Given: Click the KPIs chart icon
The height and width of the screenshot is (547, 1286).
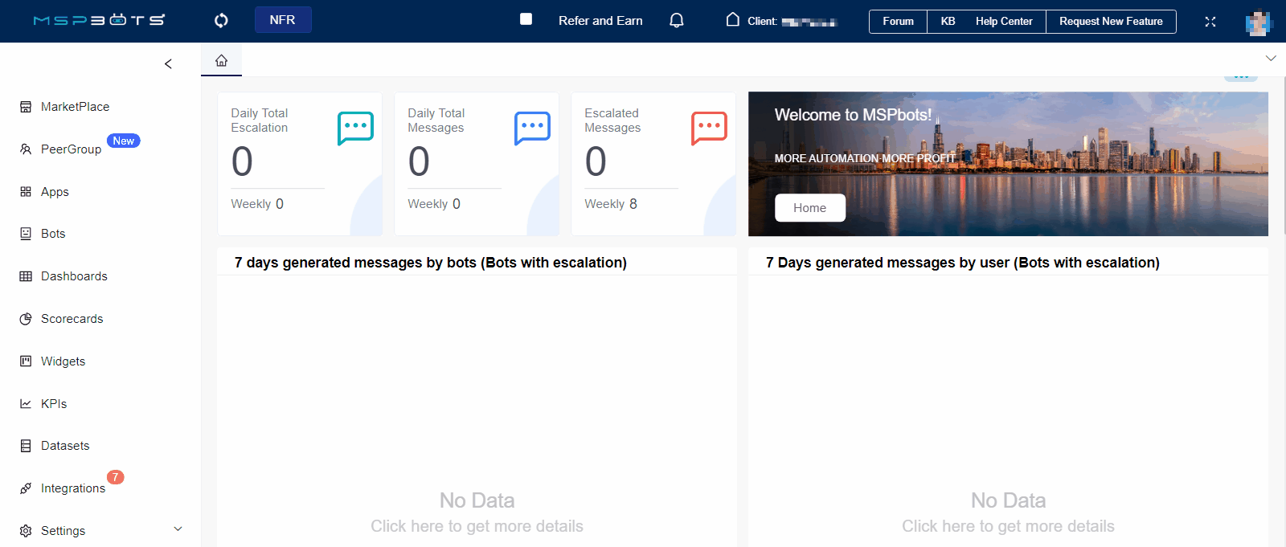Looking at the screenshot, I should pyautogui.click(x=26, y=404).
